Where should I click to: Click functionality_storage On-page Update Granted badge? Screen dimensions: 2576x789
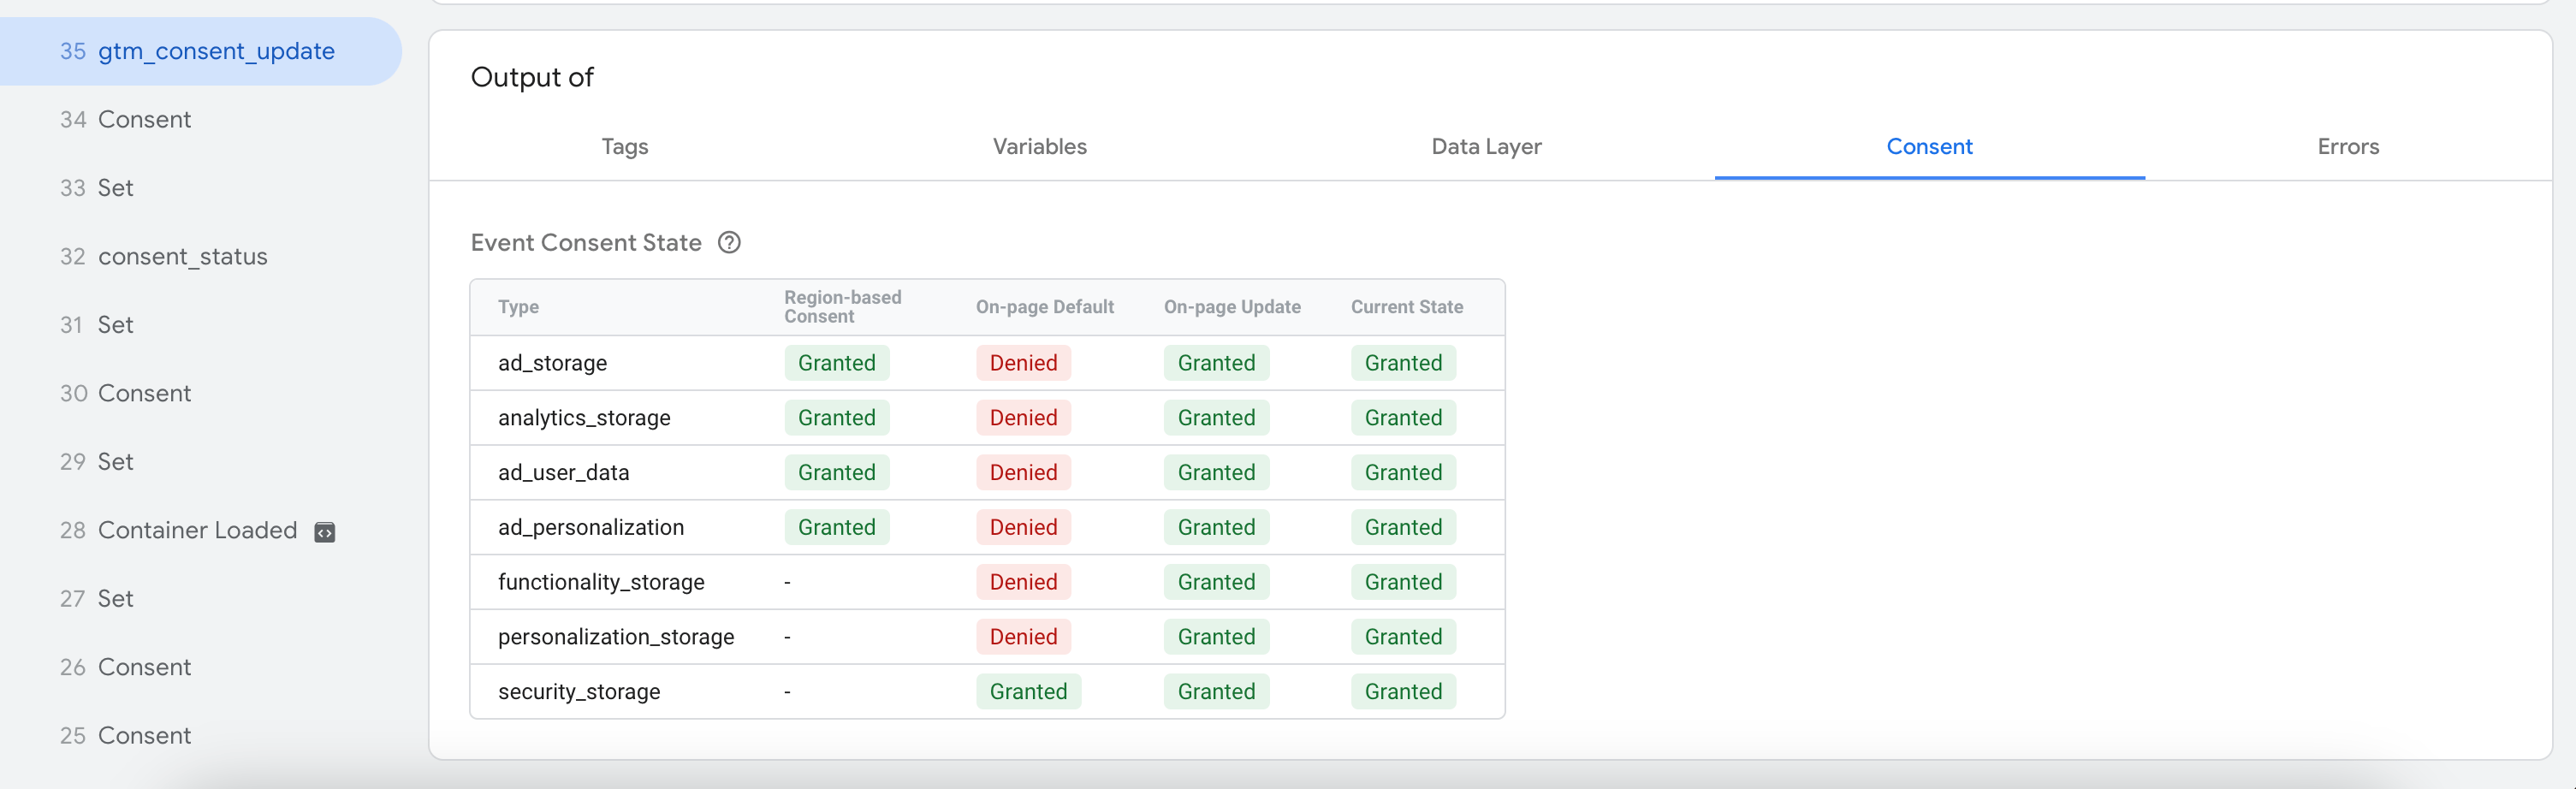click(x=1216, y=583)
